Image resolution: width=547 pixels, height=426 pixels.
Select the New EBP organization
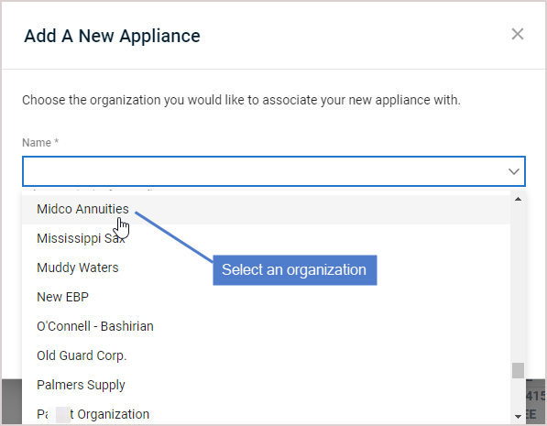(266, 297)
